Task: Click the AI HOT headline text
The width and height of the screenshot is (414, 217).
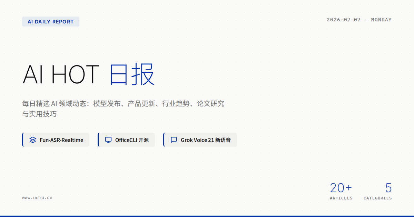Action: pyautogui.click(x=61, y=74)
